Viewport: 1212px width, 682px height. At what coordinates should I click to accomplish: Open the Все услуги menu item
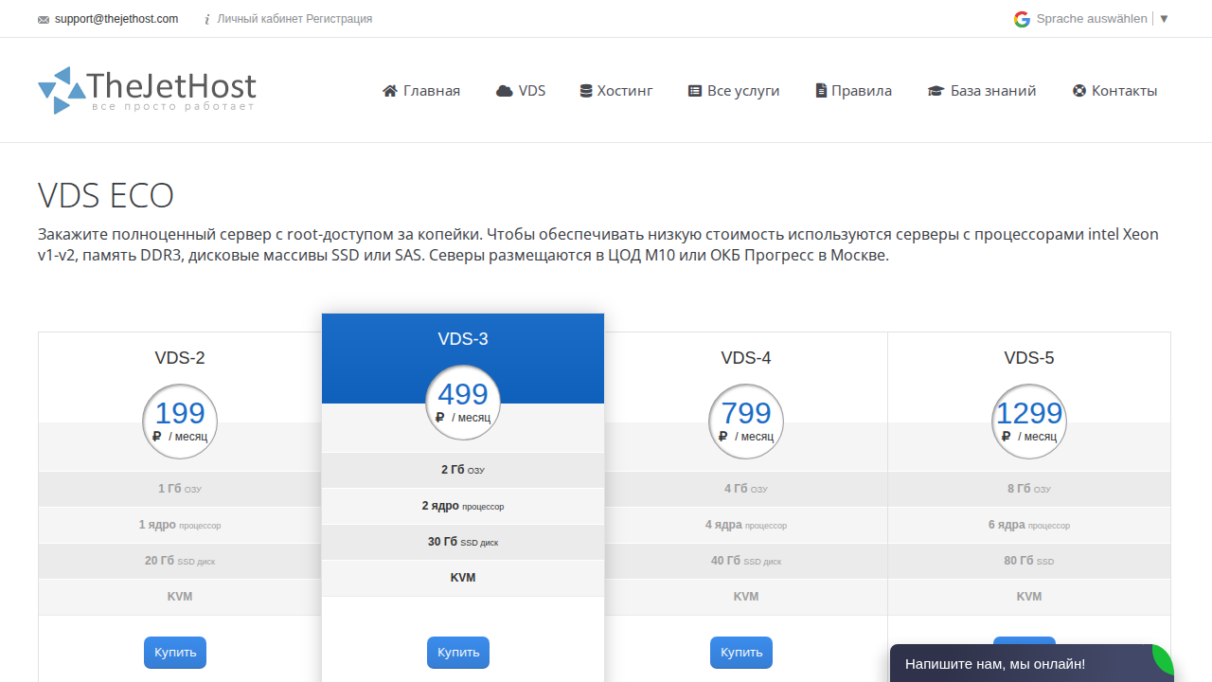click(734, 91)
